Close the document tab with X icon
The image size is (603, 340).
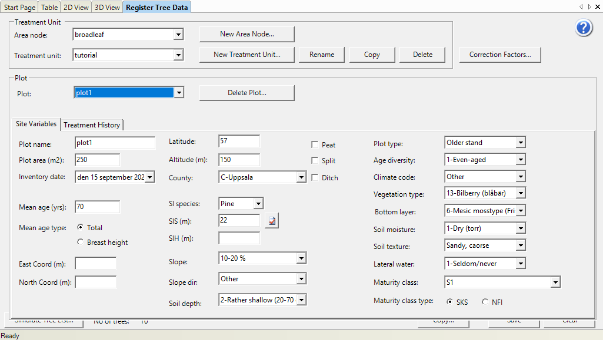pyautogui.click(x=598, y=6)
